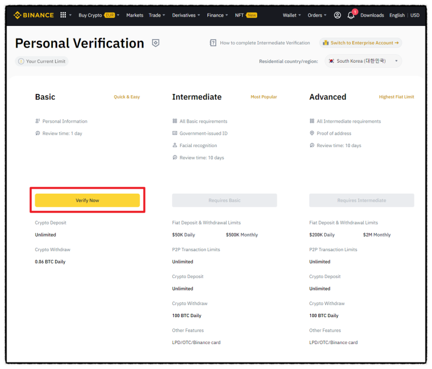Click the All Basic requirements grid icon
Screen dimensions: 432x369
[174, 121]
